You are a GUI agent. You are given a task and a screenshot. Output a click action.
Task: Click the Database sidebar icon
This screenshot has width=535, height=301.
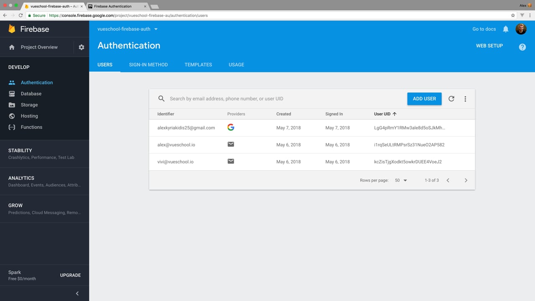point(12,94)
